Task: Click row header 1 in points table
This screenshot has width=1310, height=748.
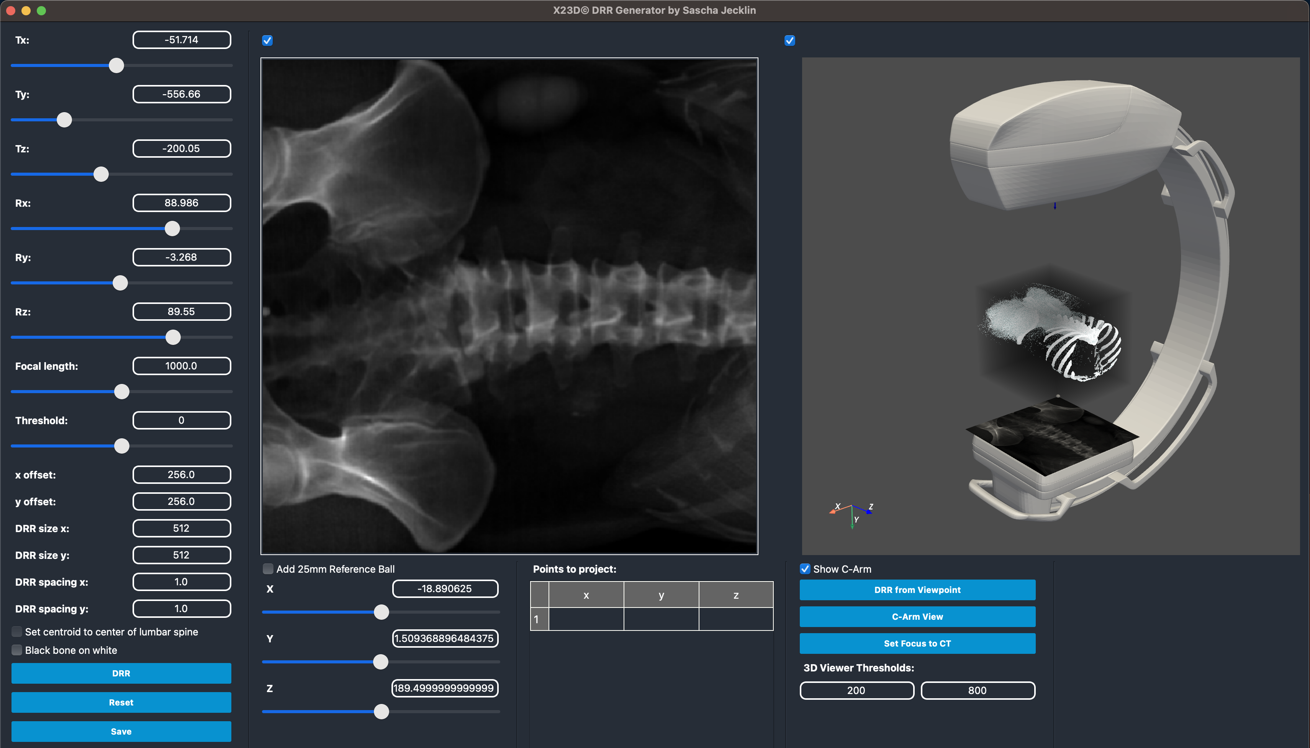Action: coord(539,619)
